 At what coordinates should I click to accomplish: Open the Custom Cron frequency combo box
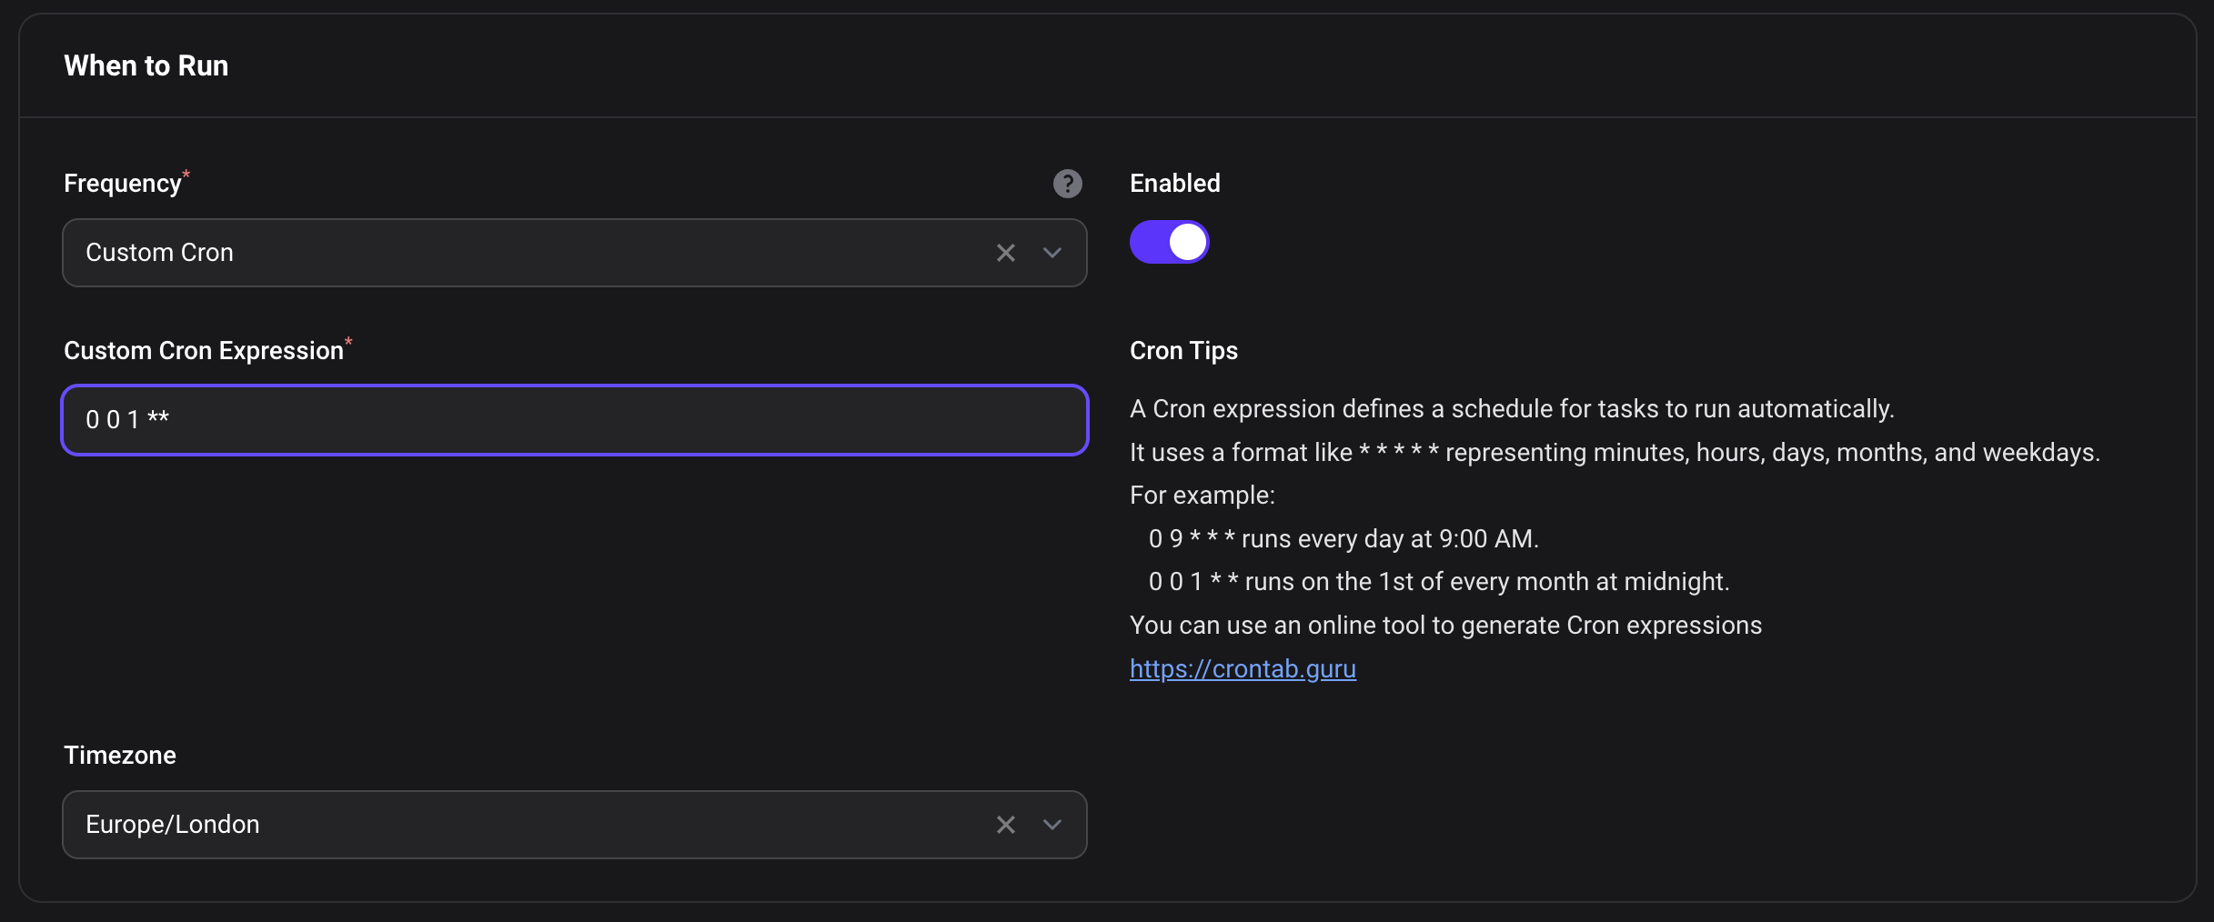point(528,253)
